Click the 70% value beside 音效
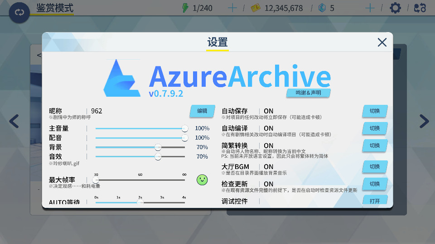 click(x=202, y=157)
